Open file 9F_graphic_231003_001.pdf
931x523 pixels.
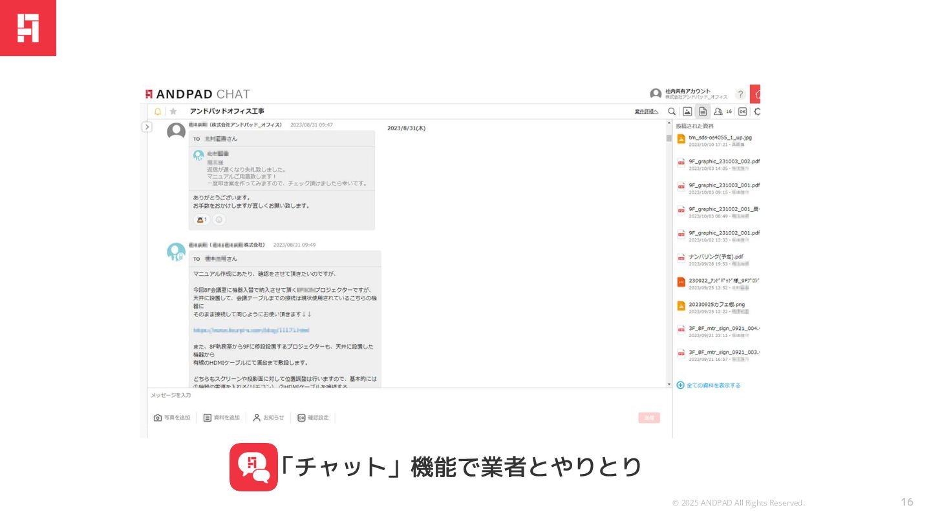(x=724, y=185)
